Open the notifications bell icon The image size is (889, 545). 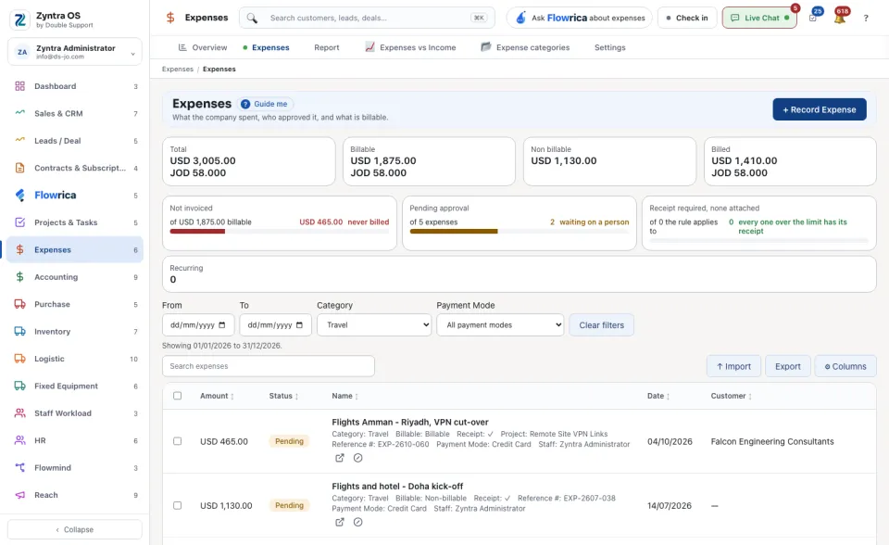coord(840,18)
